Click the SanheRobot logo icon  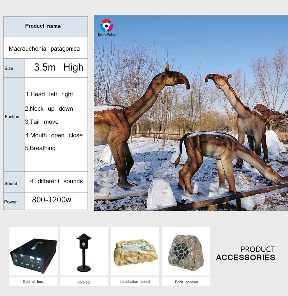[x=107, y=26]
